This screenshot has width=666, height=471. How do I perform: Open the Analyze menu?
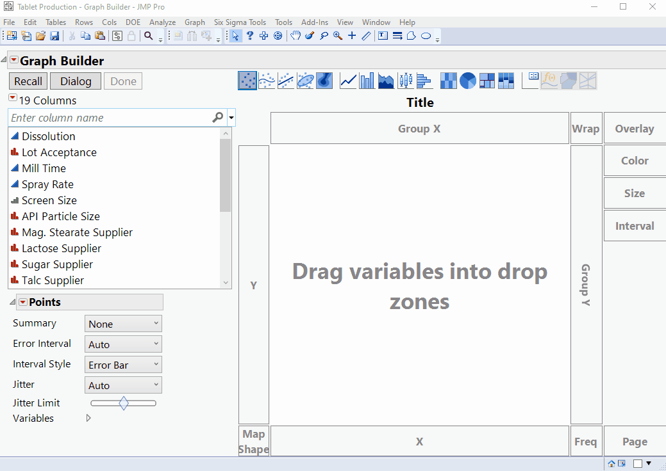point(162,22)
